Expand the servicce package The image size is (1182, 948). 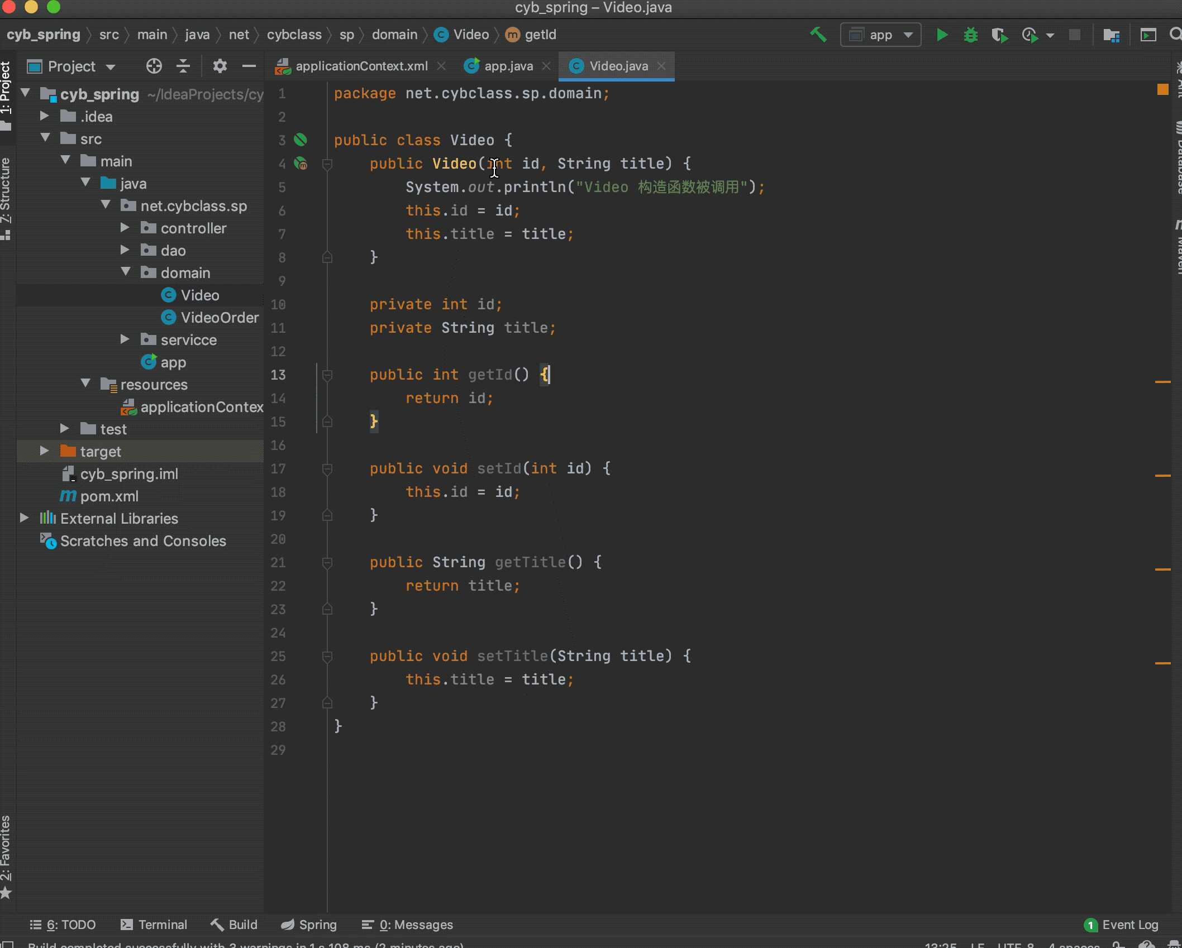tap(125, 339)
